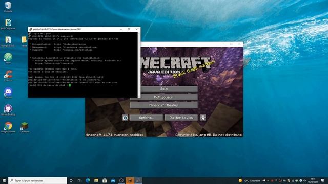Switch to the Minecraft taskbar item

[130, 180]
